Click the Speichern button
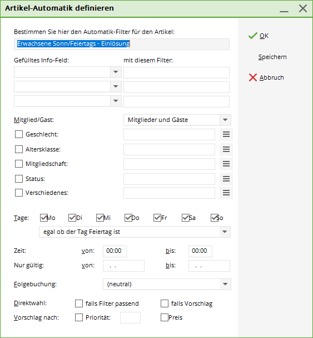The height and width of the screenshot is (338, 313). point(272,57)
